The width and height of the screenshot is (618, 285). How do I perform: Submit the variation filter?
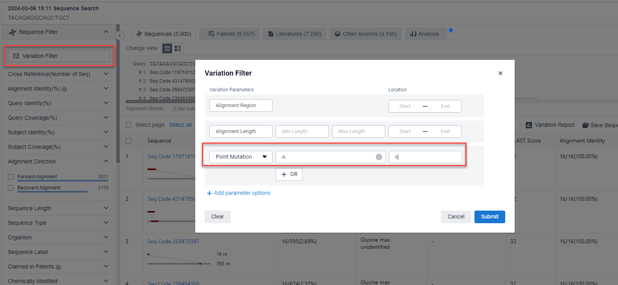point(489,217)
